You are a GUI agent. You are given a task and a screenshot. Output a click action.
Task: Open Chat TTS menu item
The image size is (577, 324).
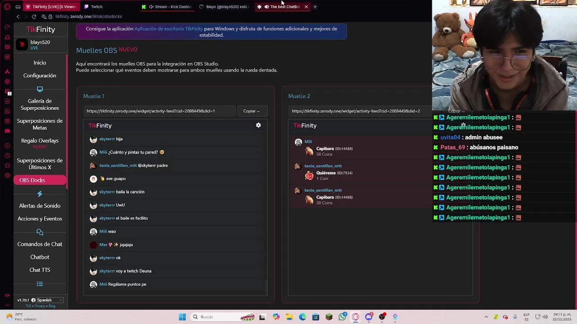point(40,270)
